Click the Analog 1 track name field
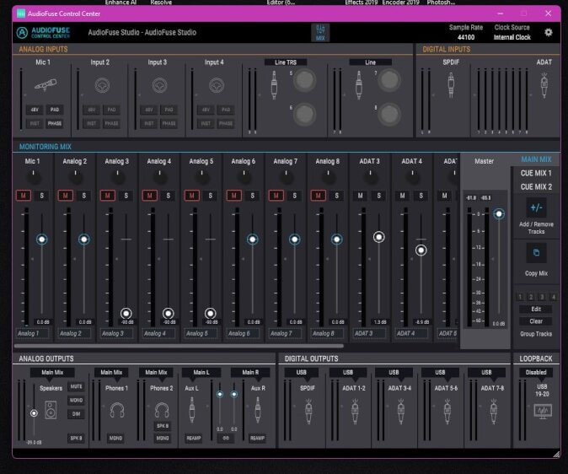Screen dimensions: 568x474 [x=33, y=333]
